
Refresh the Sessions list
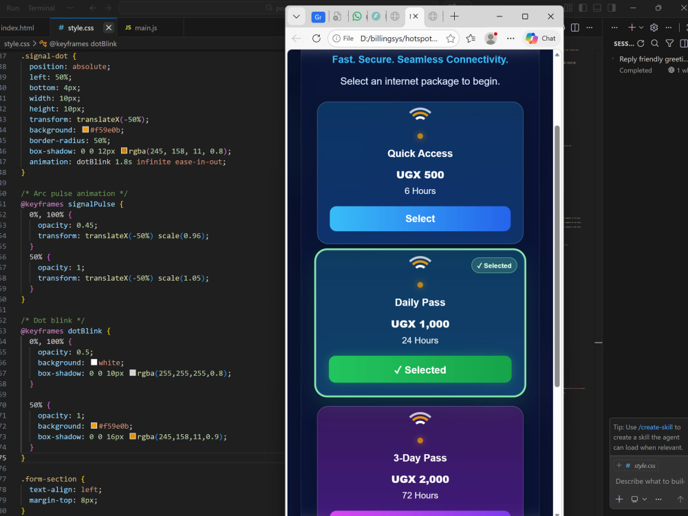641,43
